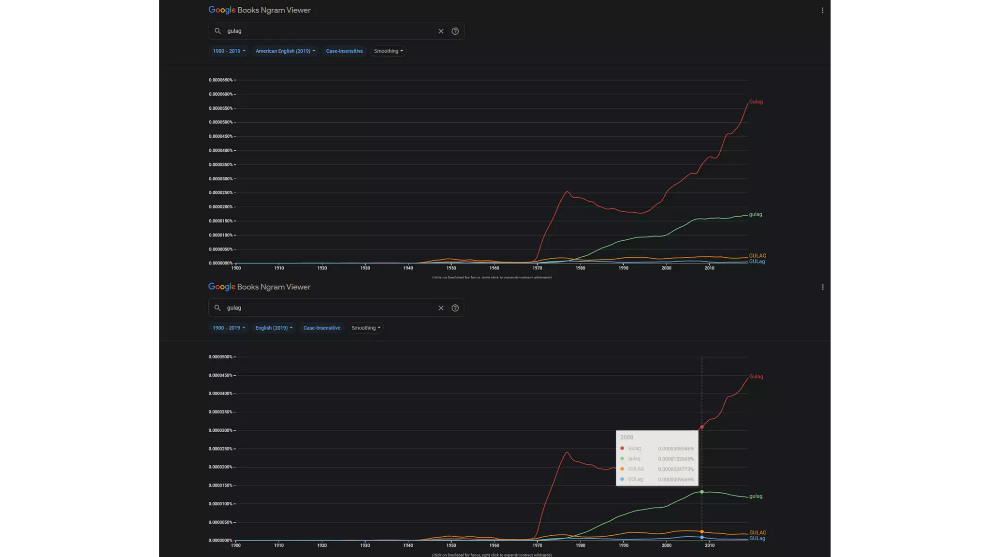990x557 pixels.
Task: Toggle Case-Insensitive chip in top viewer
Action: [x=344, y=51]
